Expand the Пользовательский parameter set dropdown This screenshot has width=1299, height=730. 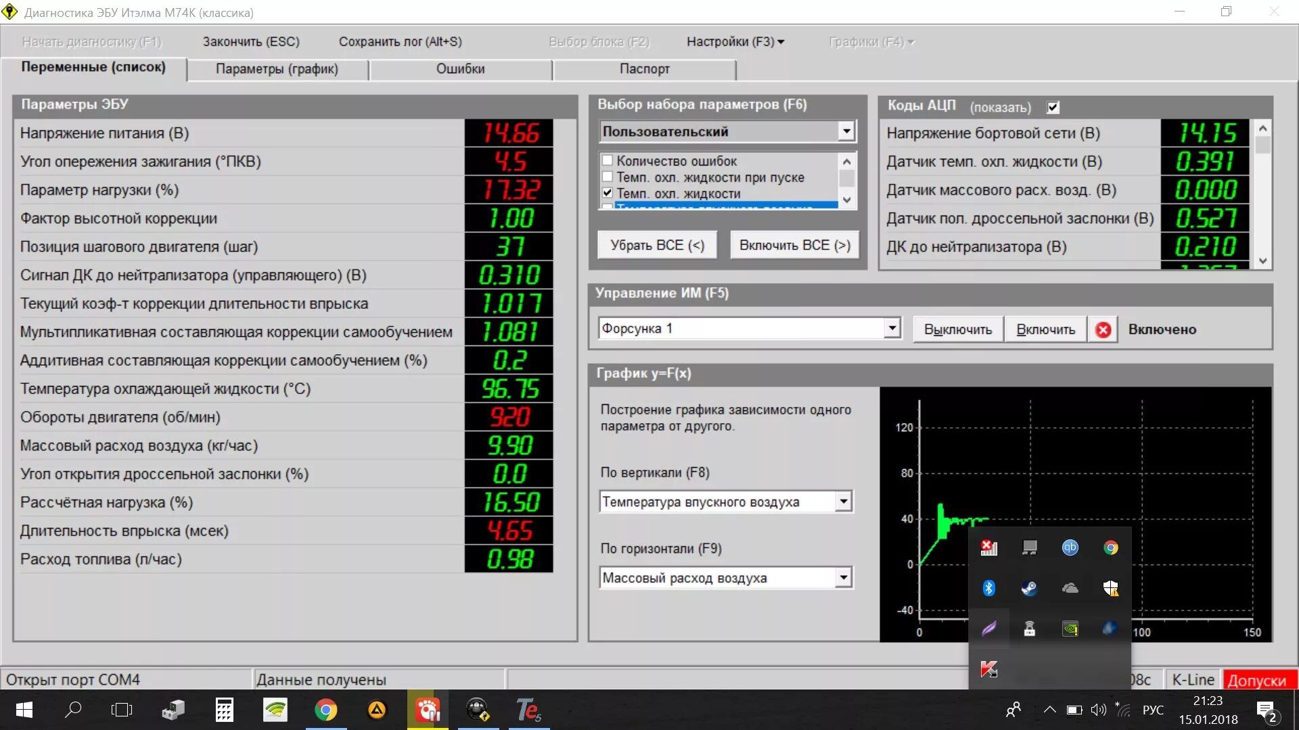(846, 131)
